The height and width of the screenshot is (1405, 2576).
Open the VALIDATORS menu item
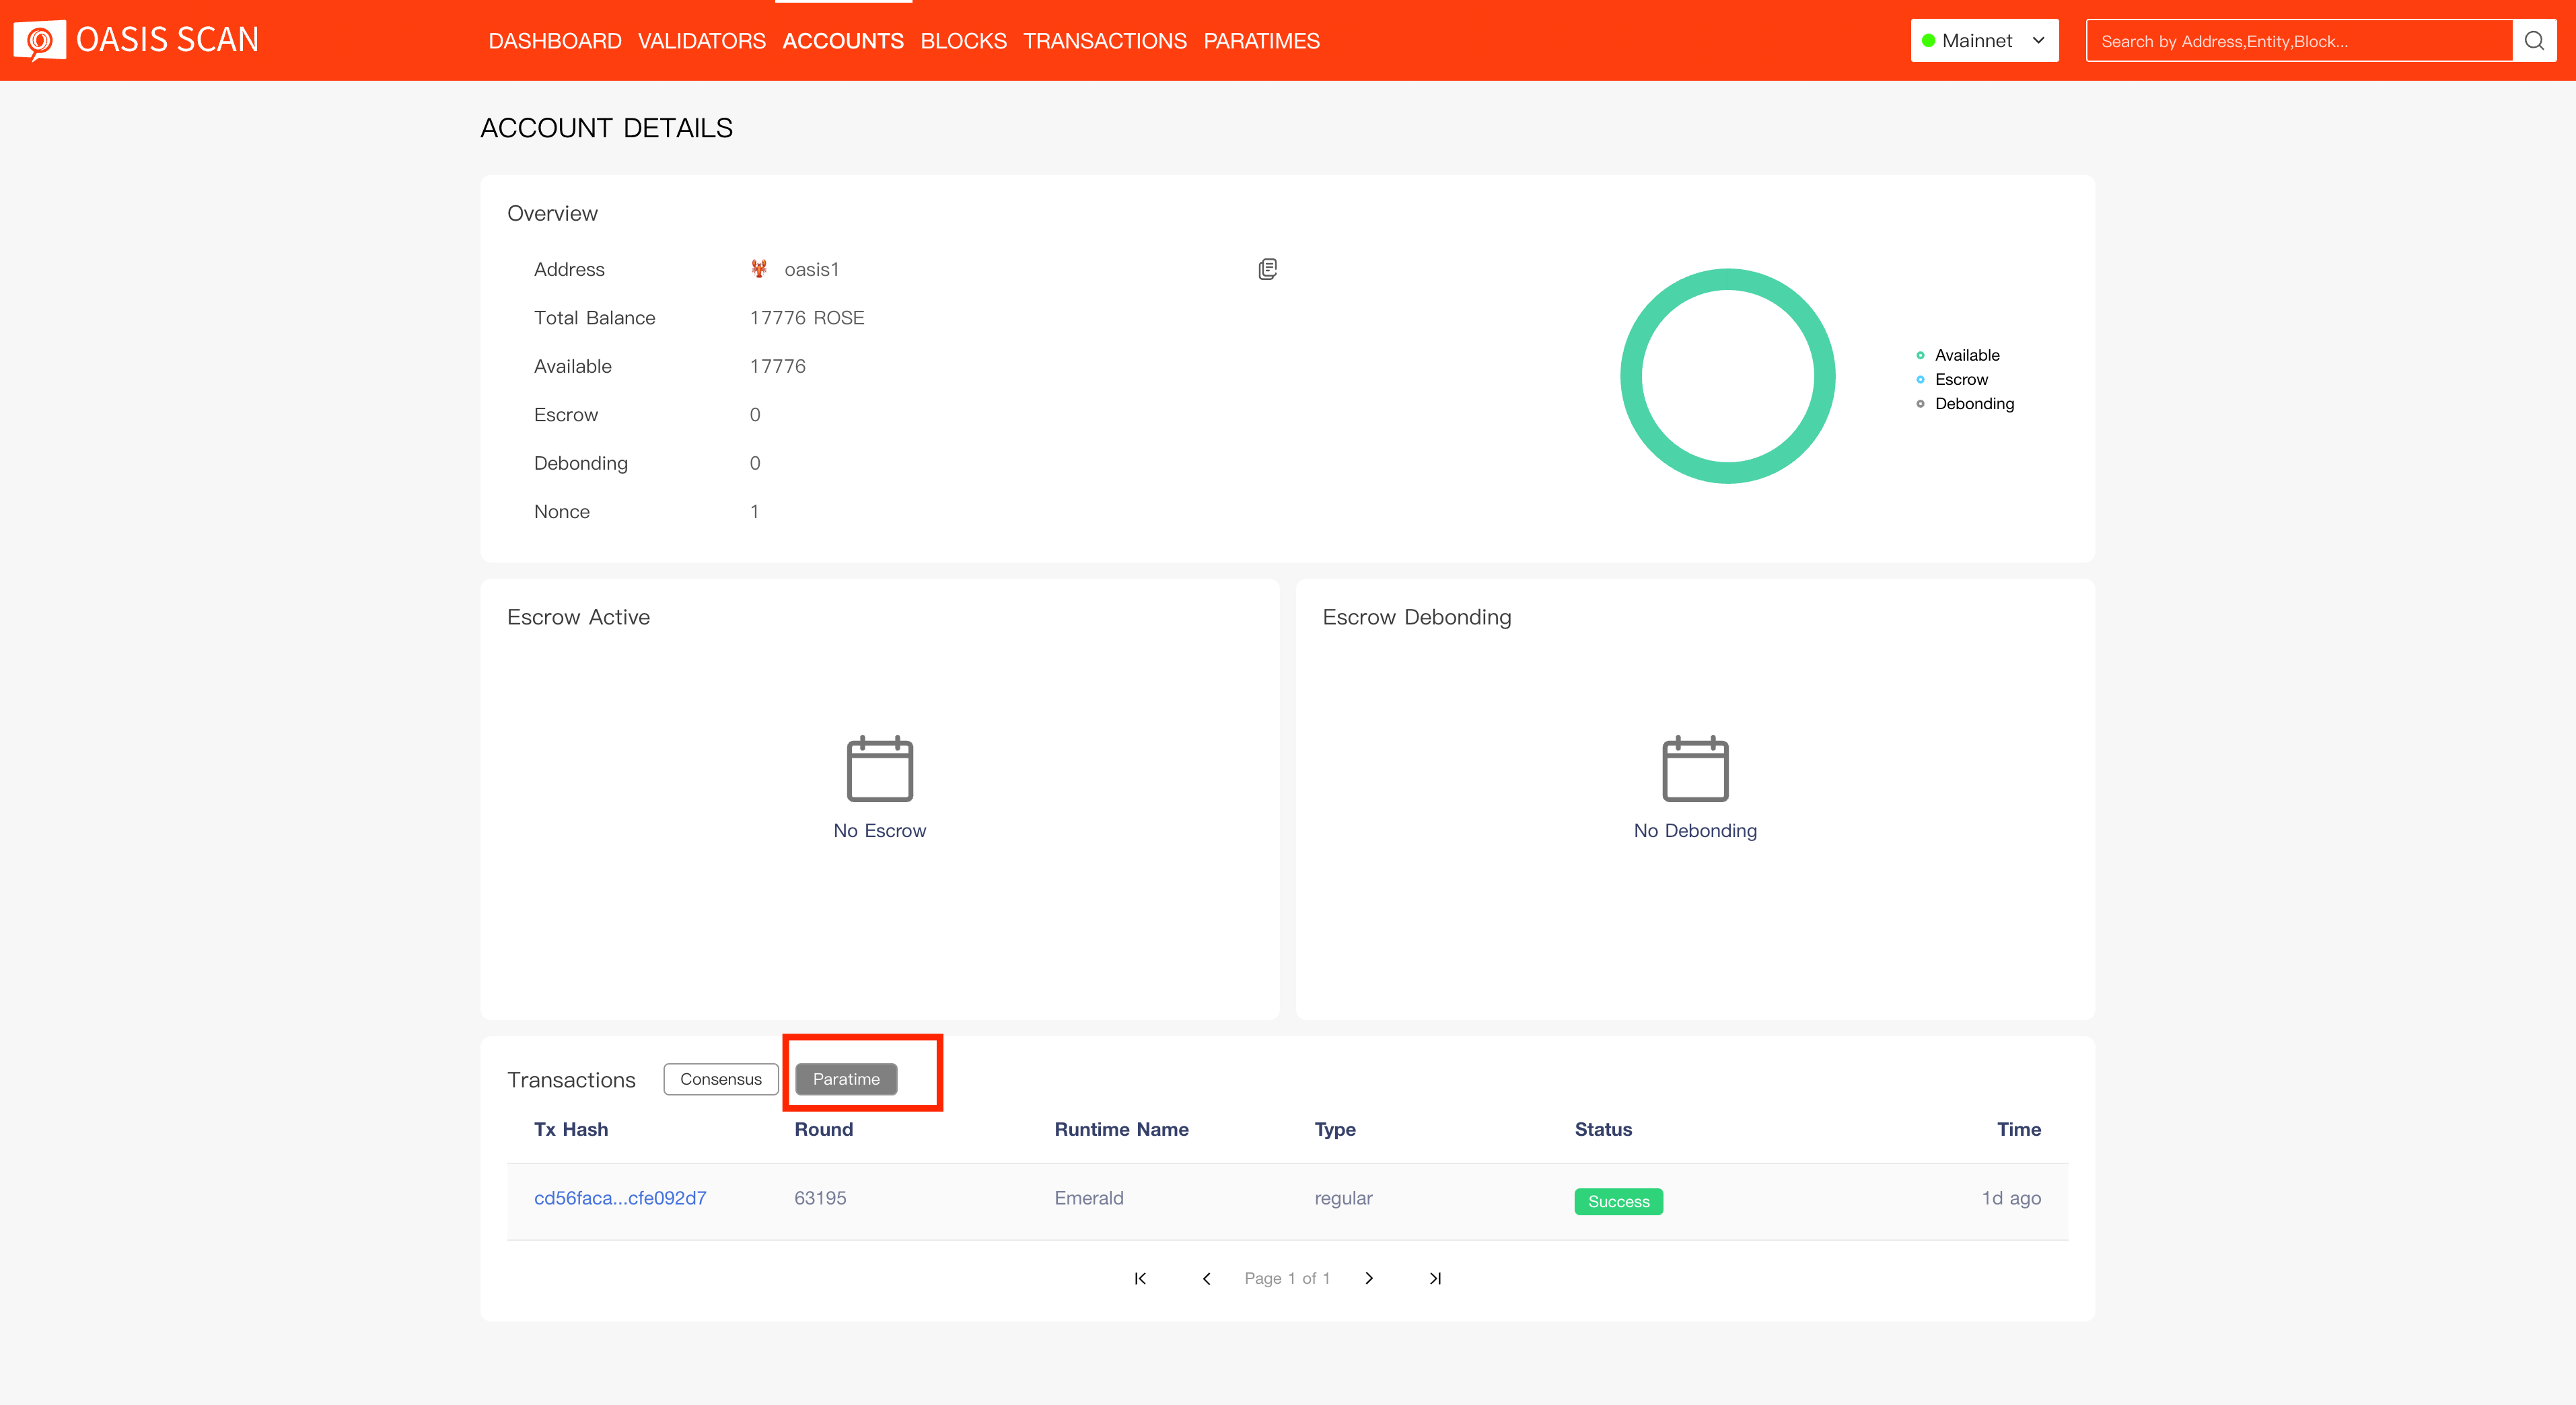click(701, 41)
